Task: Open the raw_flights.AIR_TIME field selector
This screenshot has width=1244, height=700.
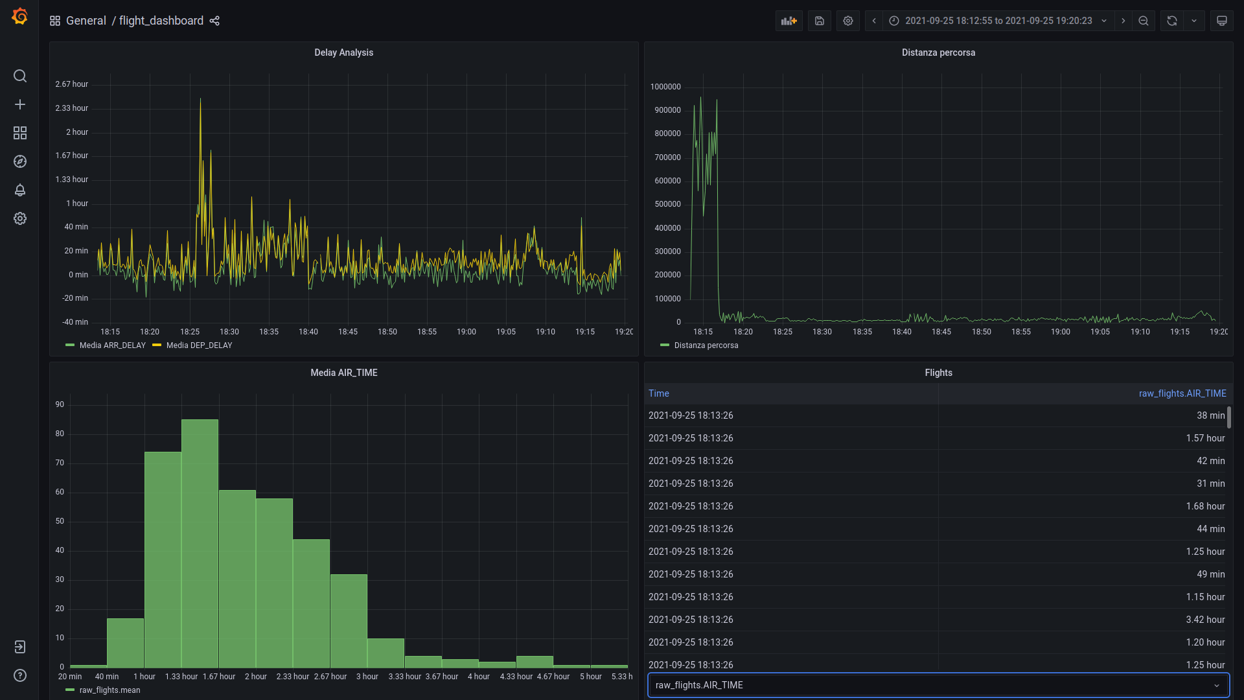Action: click(x=938, y=685)
